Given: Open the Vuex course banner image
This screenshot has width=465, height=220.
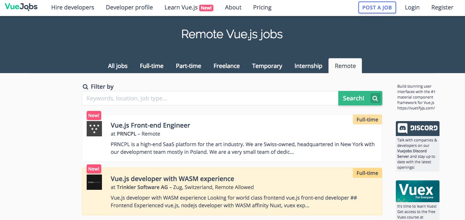Looking at the screenshot, I should pos(418,191).
